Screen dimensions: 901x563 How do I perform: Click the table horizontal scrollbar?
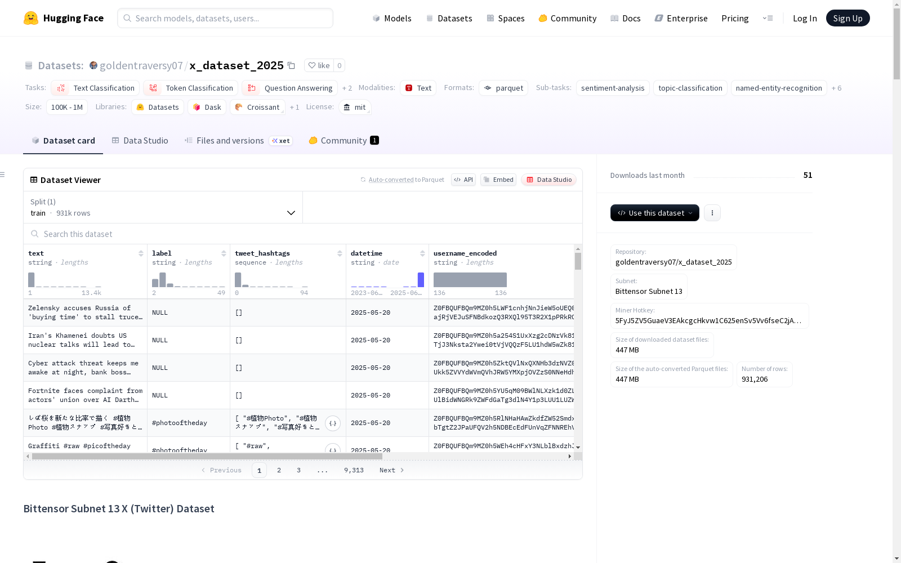(x=207, y=456)
